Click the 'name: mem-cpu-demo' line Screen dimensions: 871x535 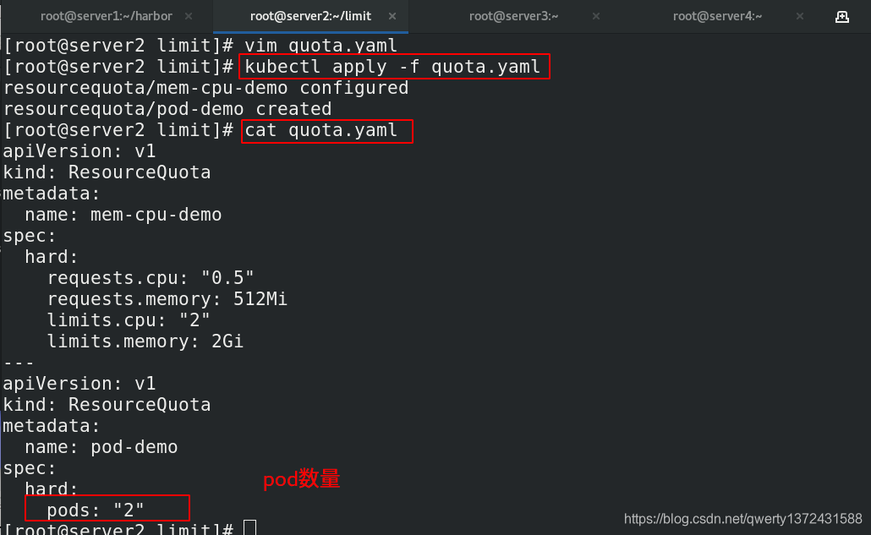click(x=123, y=215)
